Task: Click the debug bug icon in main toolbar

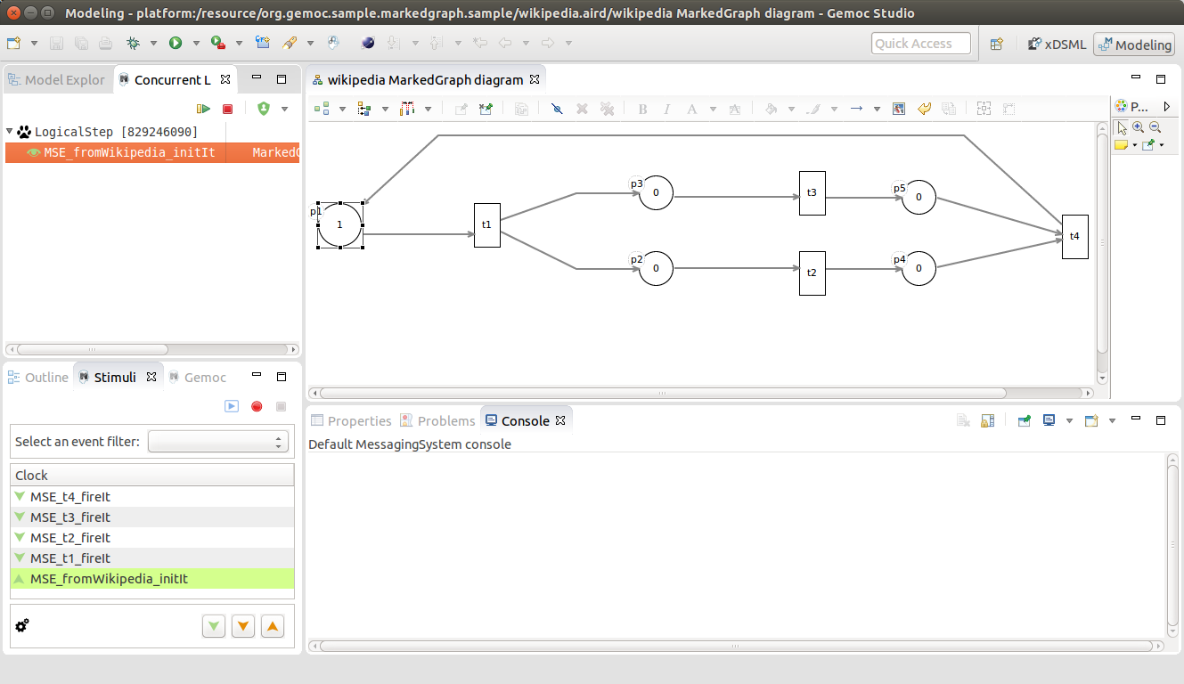Action: click(134, 43)
